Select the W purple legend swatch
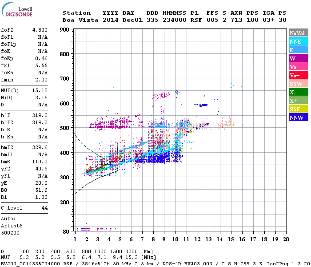Viewport: 311px width, 267px height. tap(299, 58)
